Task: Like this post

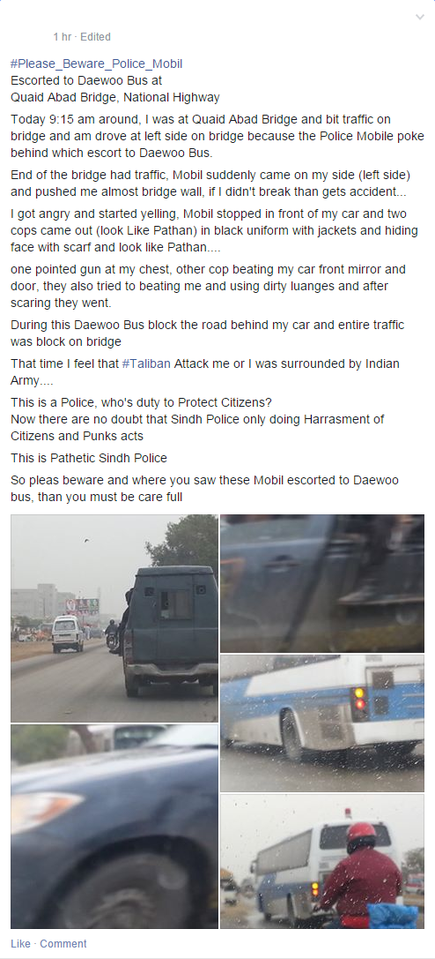Action: click(20, 944)
